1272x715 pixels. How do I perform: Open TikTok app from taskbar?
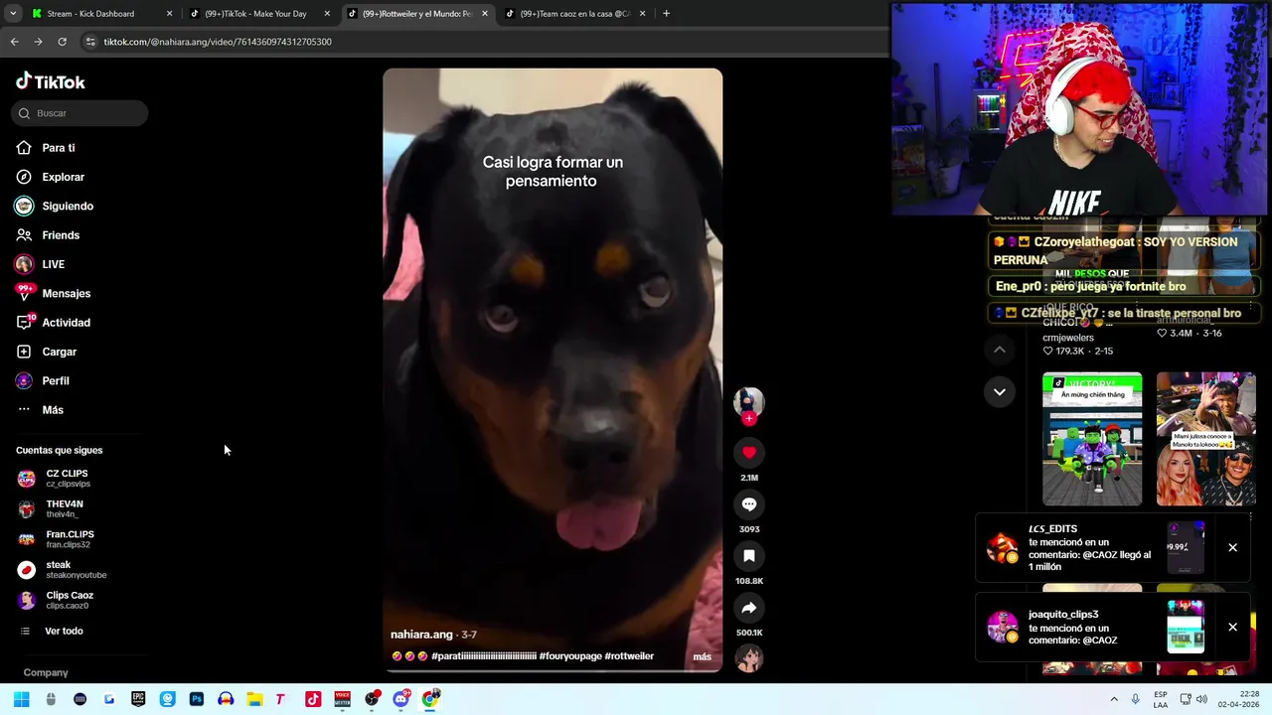coord(313,699)
